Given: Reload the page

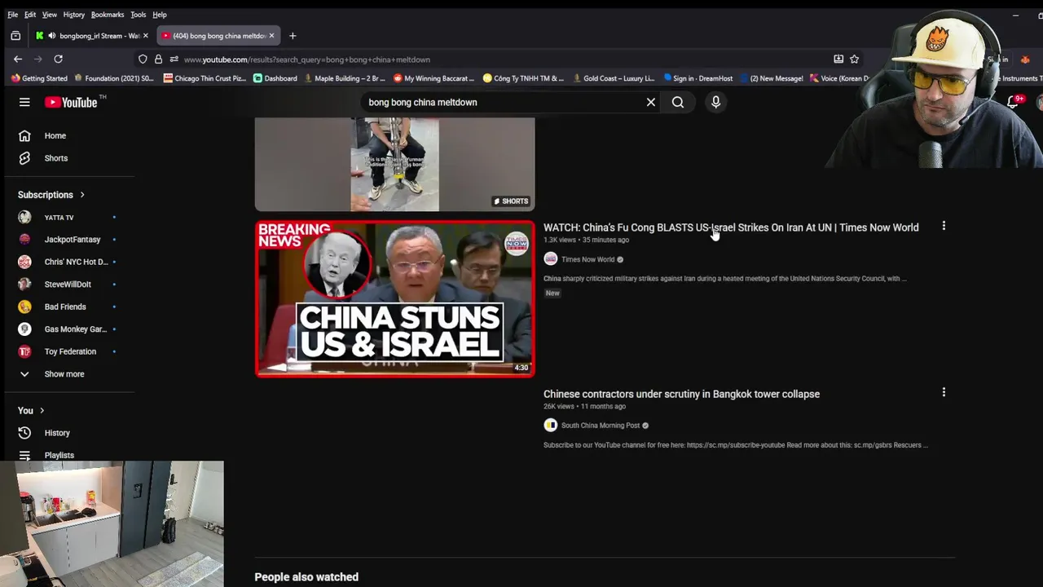Looking at the screenshot, I should (58, 59).
